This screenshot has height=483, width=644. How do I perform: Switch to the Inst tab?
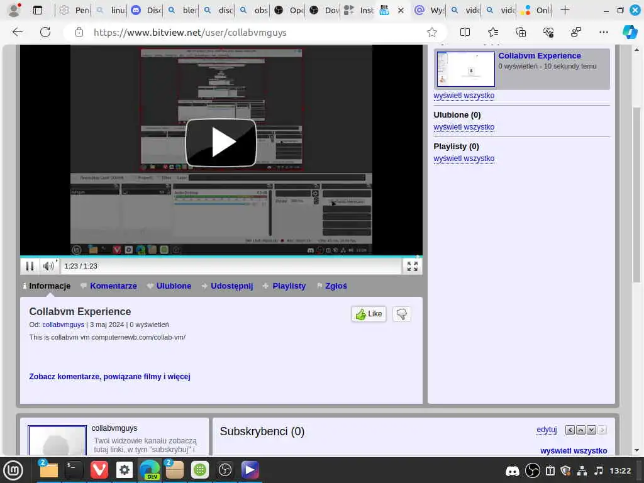pos(359,10)
